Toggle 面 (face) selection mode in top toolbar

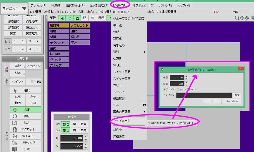click(77, 18)
